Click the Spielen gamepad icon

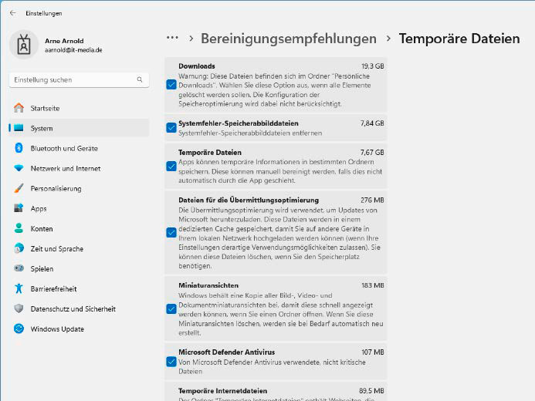click(x=19, y=268)
